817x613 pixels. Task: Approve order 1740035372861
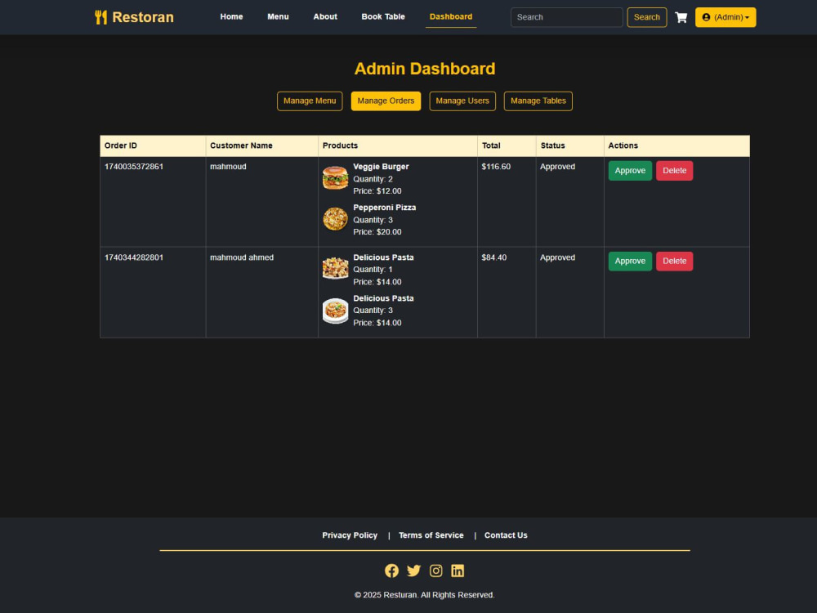tap(630, 171)
